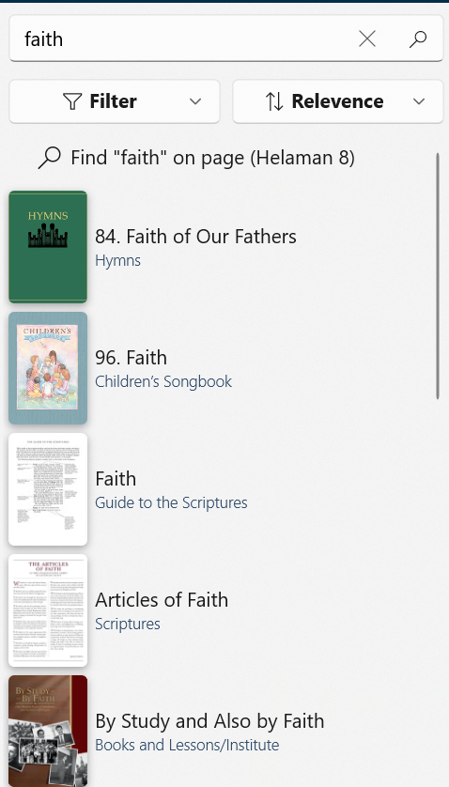This screenshot has width=449, height=787.
Task: Open the Filter options button
Action: coord(115,101)
